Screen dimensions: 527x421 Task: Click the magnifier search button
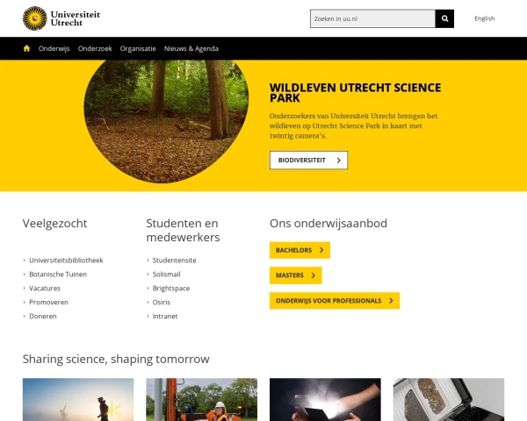point(444,18)
